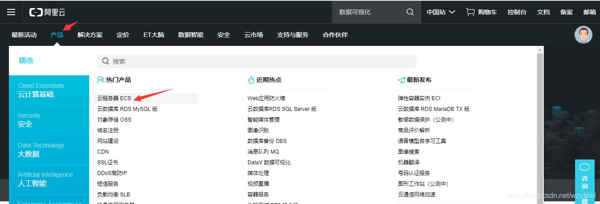Viewport: 600px width, 204px height.
Task: Open 容器服务 link
Action: click(x=258, y=195)
